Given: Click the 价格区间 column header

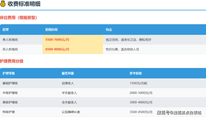Looking at the screenshot, I should coord(51,30).
